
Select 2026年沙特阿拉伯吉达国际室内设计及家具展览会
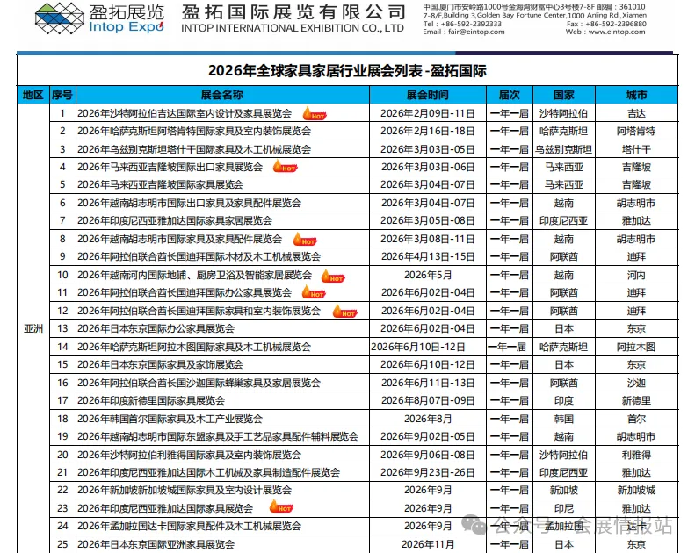[x=185, y=114]
